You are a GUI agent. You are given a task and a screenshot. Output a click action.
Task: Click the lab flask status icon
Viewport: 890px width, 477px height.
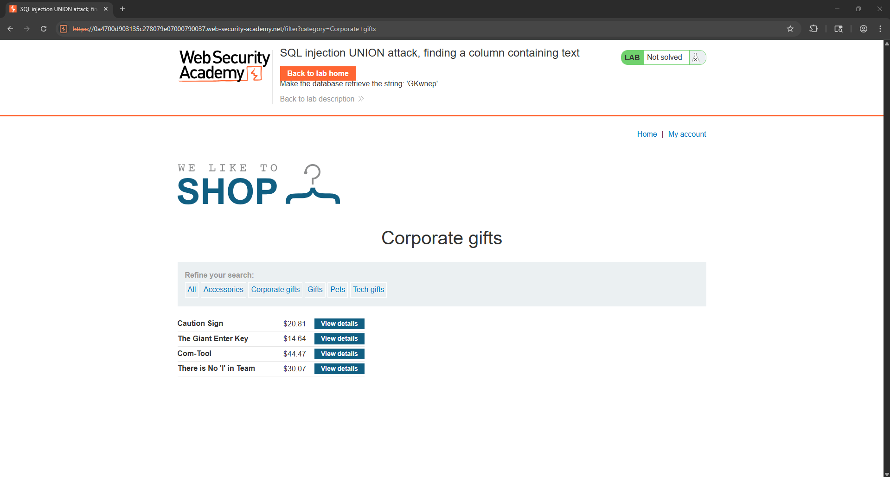click(x=696, y=57)
